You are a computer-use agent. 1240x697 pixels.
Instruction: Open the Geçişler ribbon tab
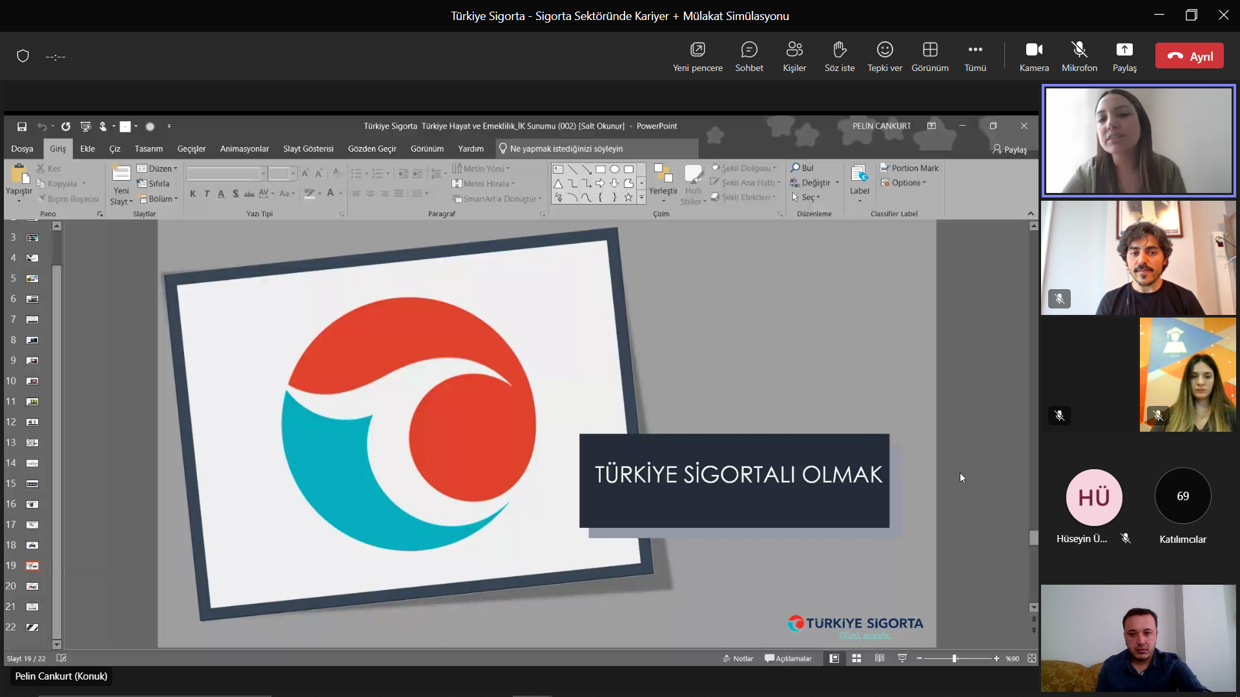coord(191,148)
